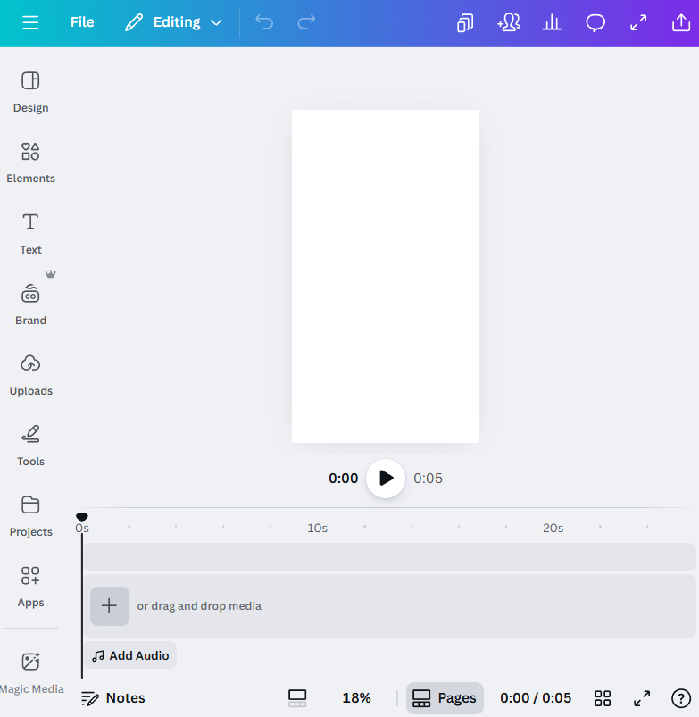The width and height of the screenshot is (699, 717).
Task: Open the comments speech bubble icon
Action: [595, 23]
